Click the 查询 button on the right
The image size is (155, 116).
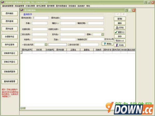coord(120,19)
